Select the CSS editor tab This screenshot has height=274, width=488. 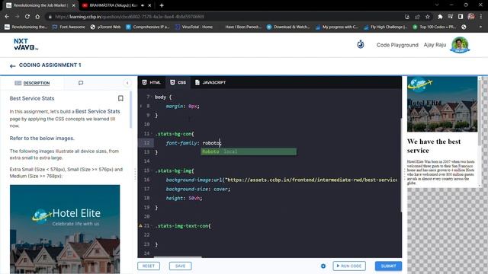tap(178, 82)
